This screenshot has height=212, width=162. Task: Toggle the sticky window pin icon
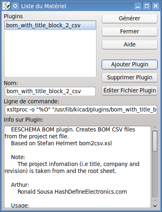[x=15, y=6]
